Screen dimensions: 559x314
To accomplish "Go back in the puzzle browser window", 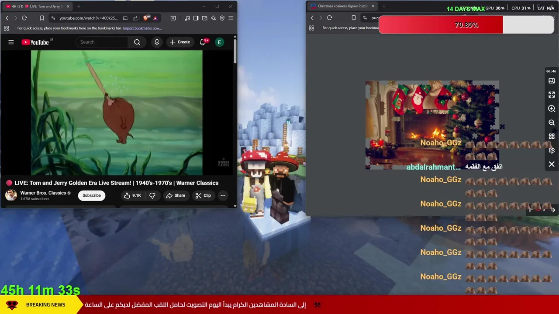I will tap(312, 18).
